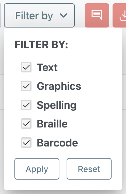This screenshot has width=126, height=194.
Task: Select the Graphics option label
Action: (59, 87)
